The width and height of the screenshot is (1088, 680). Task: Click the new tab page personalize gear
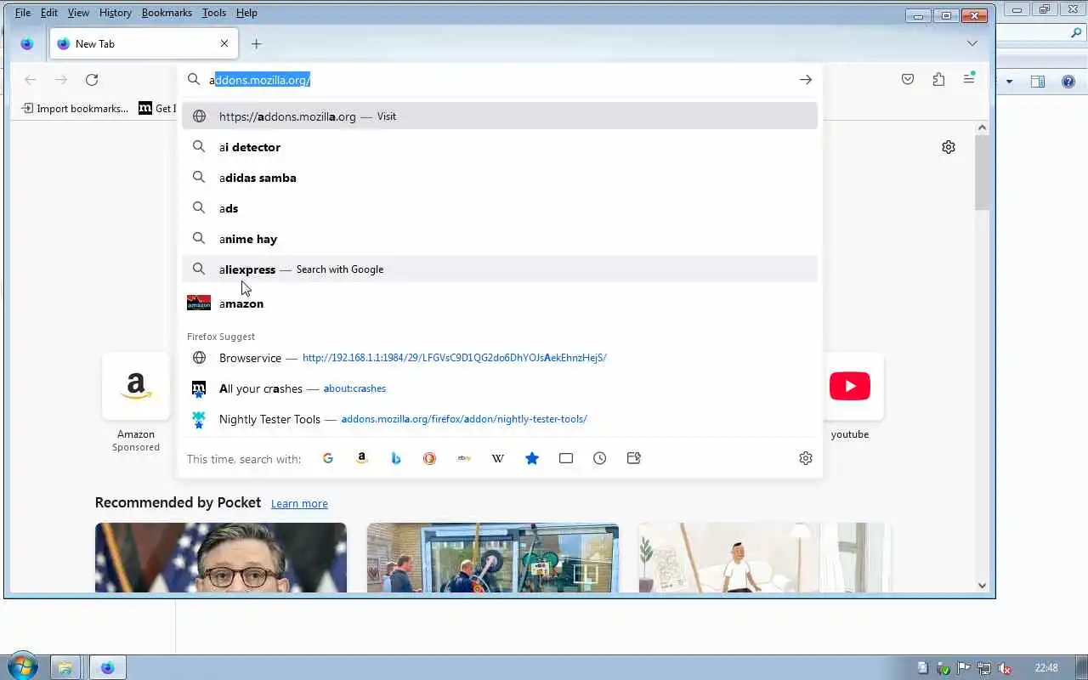click(949, 147)
